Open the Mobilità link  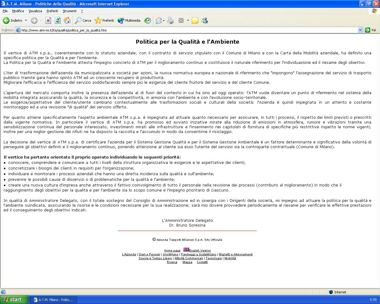point(230,258)
